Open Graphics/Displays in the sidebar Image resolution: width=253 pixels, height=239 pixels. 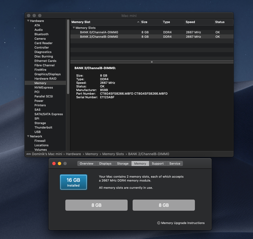(48, 74)
